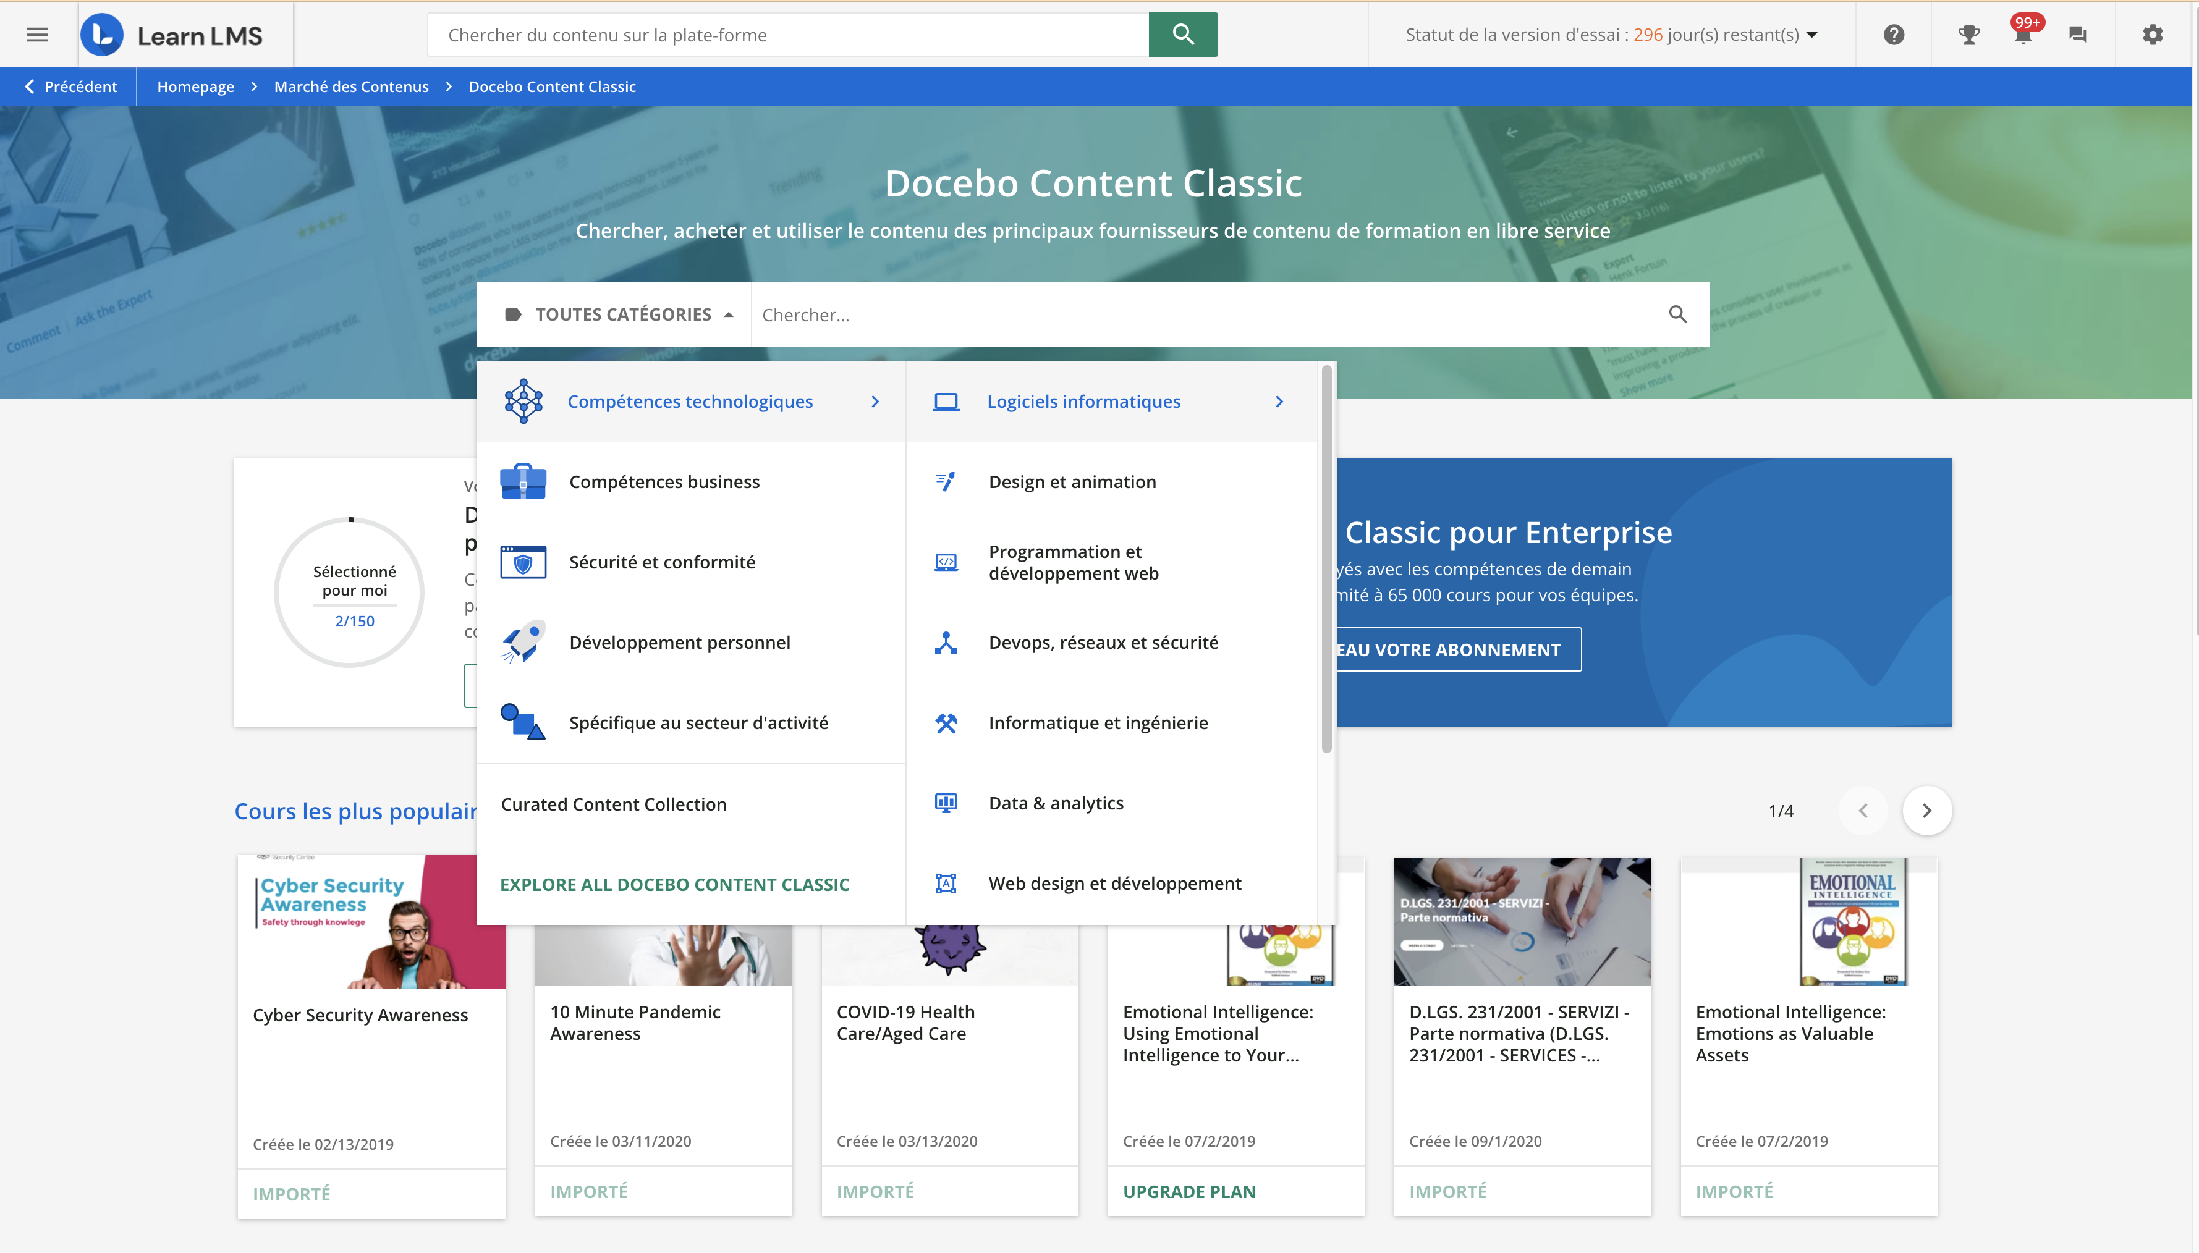Open the settings gear icon
This screenshot has height=1253, width=2199.
tap(2153, 35)
